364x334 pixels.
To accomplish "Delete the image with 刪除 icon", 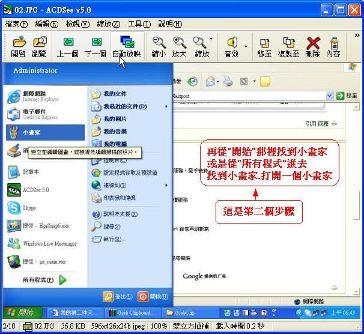I will click(x=313, y=46).
